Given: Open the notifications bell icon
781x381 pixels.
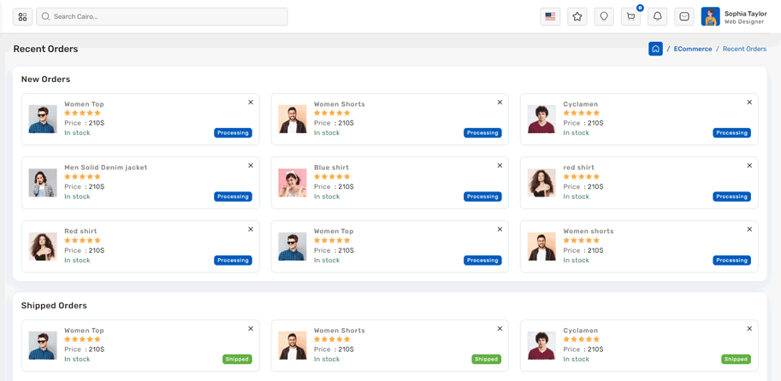Looking at the screenshot, I should [658, 16].
